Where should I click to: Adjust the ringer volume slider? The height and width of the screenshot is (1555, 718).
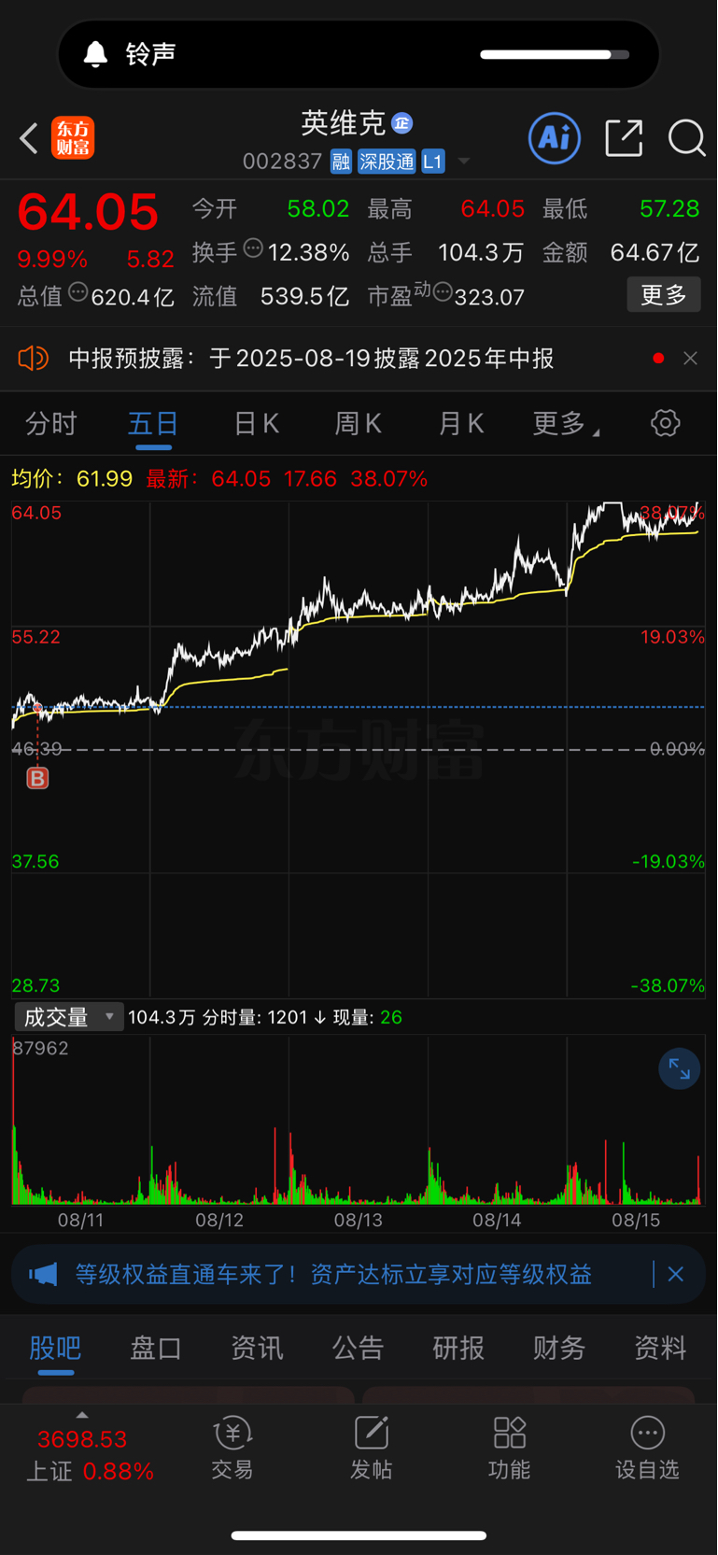tap(555, 54)
